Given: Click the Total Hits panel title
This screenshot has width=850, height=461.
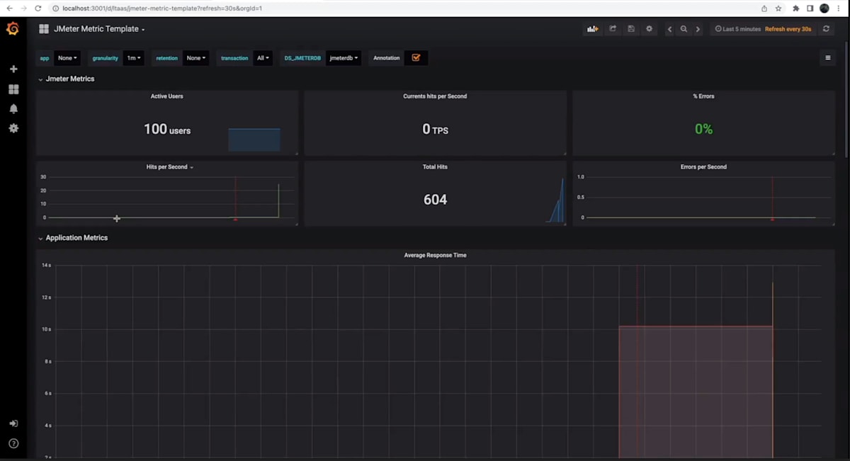Looking at the screenshot, I should [x=435, y=167].
